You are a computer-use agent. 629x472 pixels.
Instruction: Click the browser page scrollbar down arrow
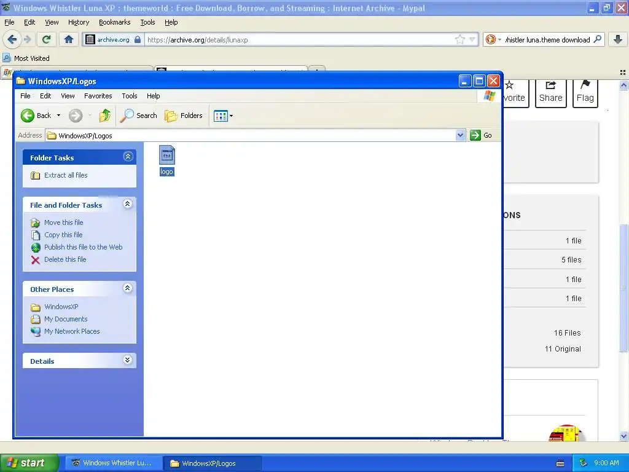tap(623, 436)
